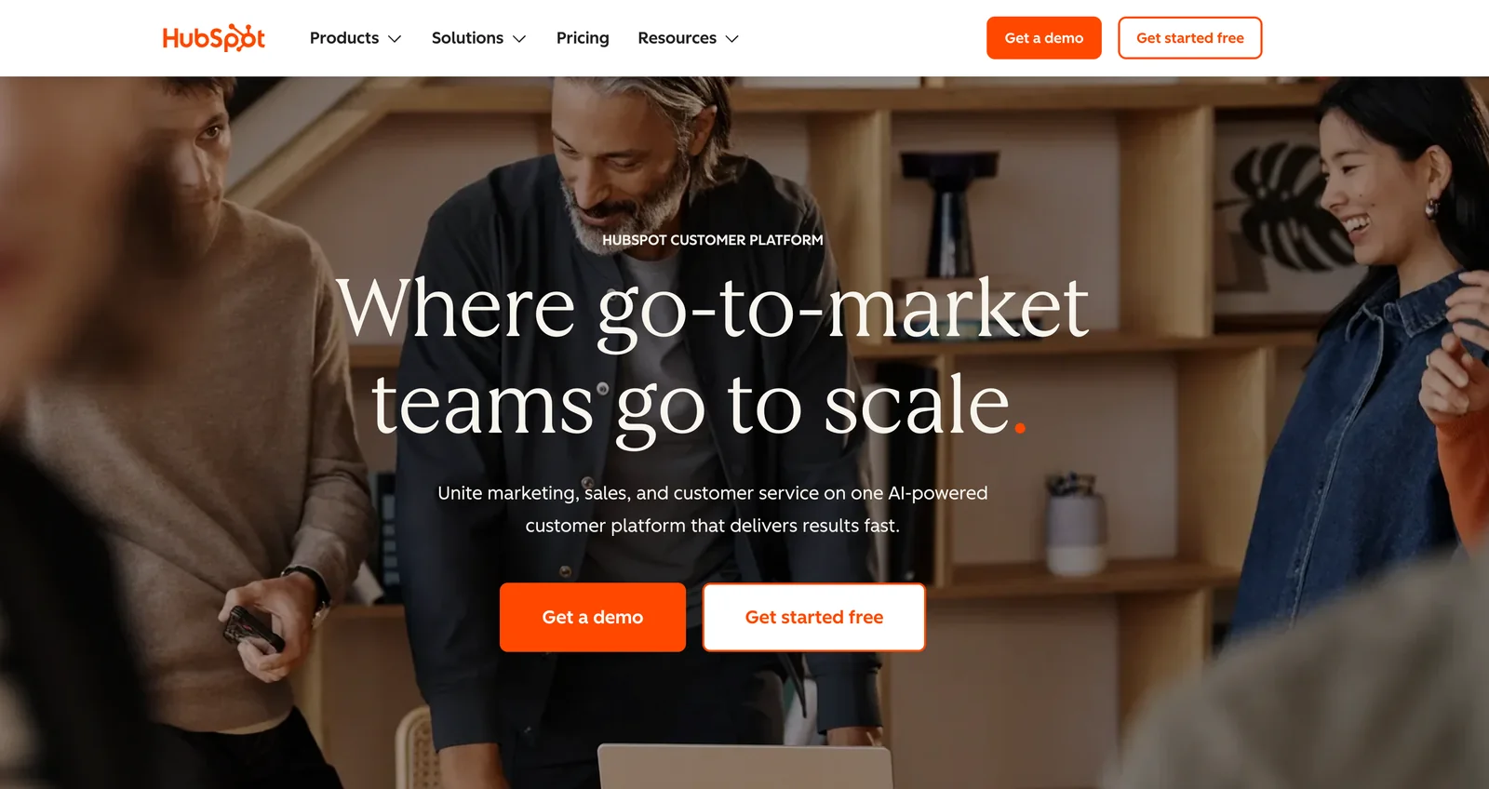Expand the chevron next to Resources
The height and width of the screenshot is (789, 1489).
pos(731,39)
